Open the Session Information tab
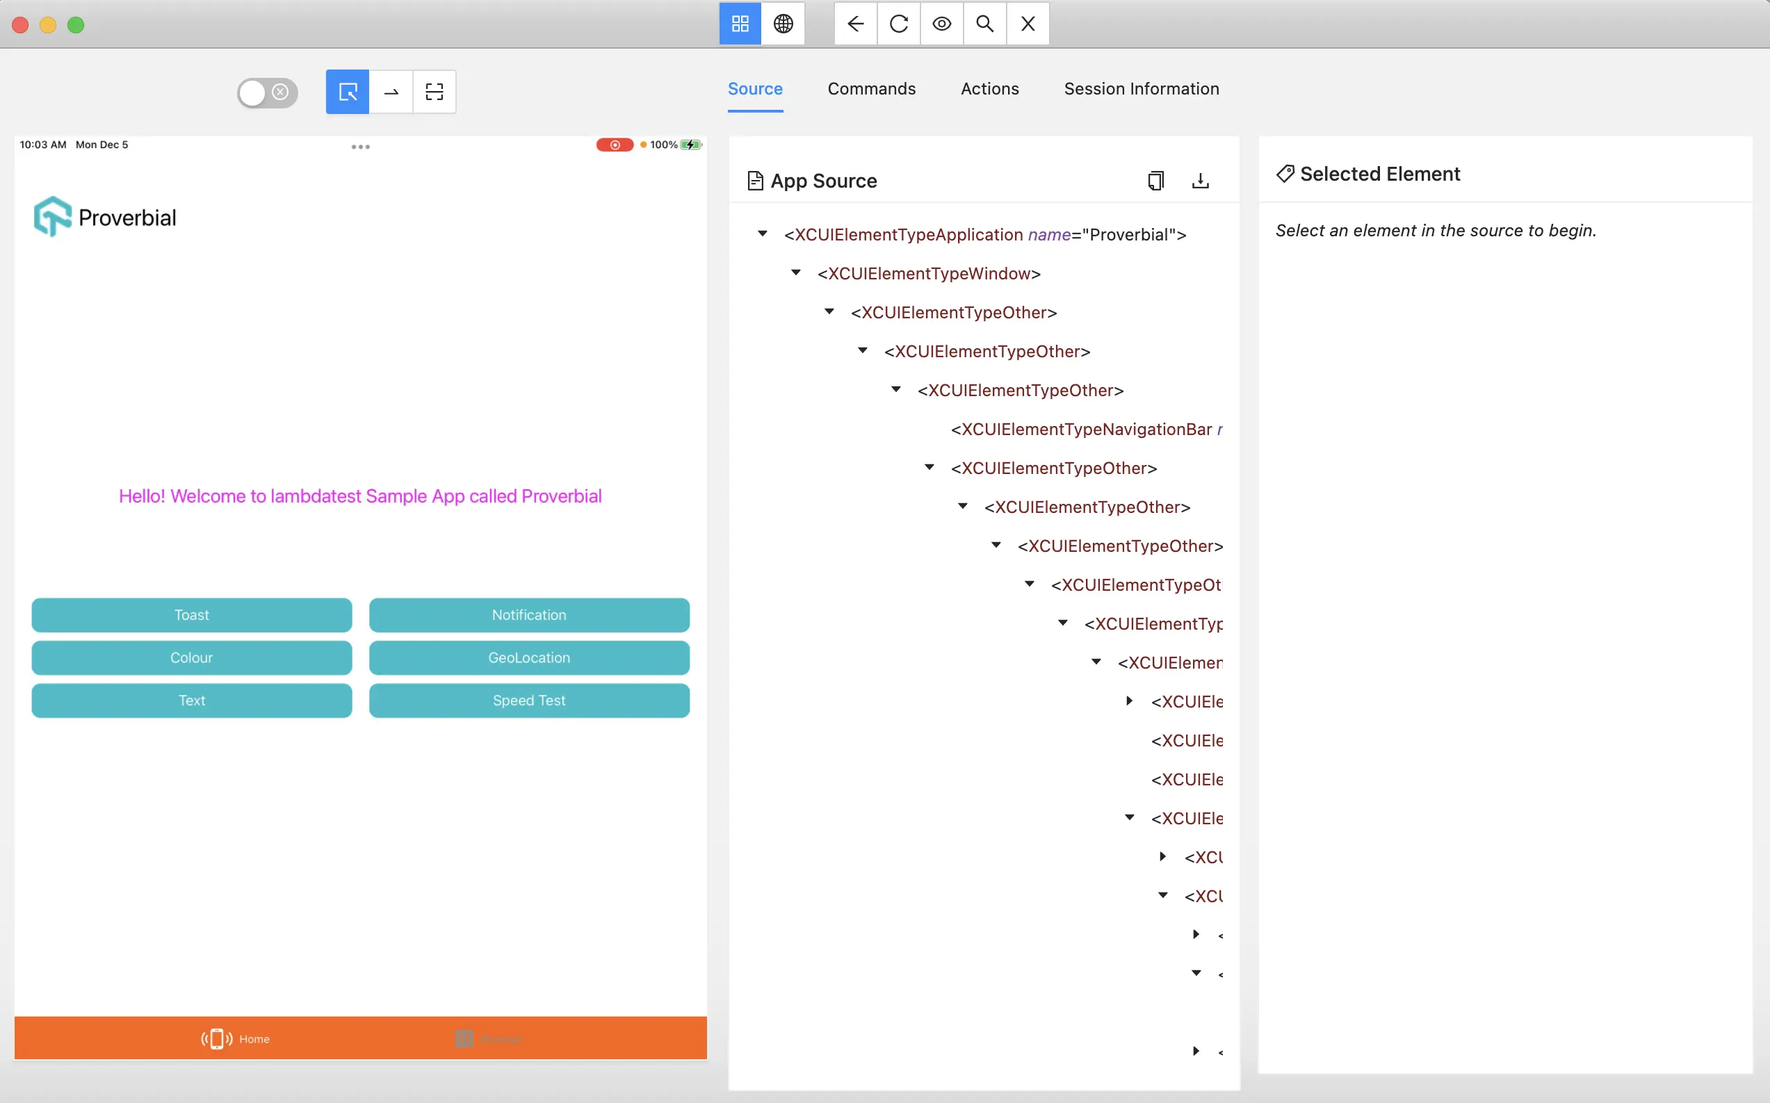This screenshot has width=1770, height=1103. pyautogui.click(x=1141, y=89)
